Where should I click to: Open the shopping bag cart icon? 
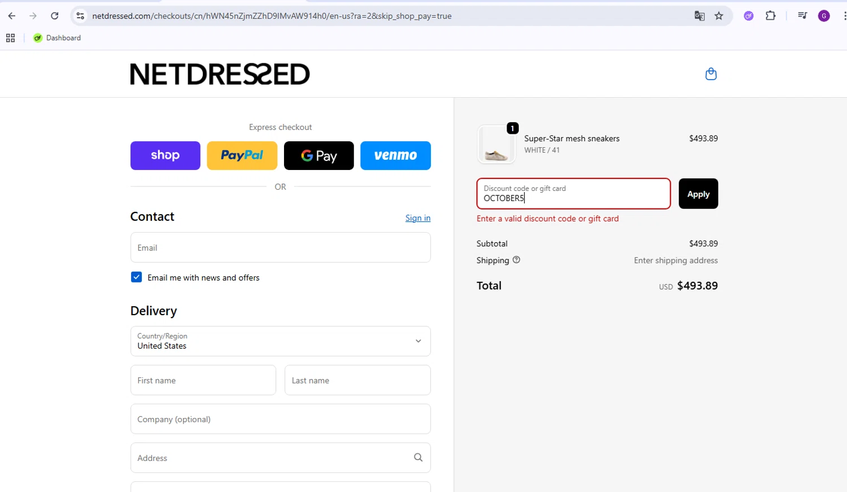click(711, 74)
